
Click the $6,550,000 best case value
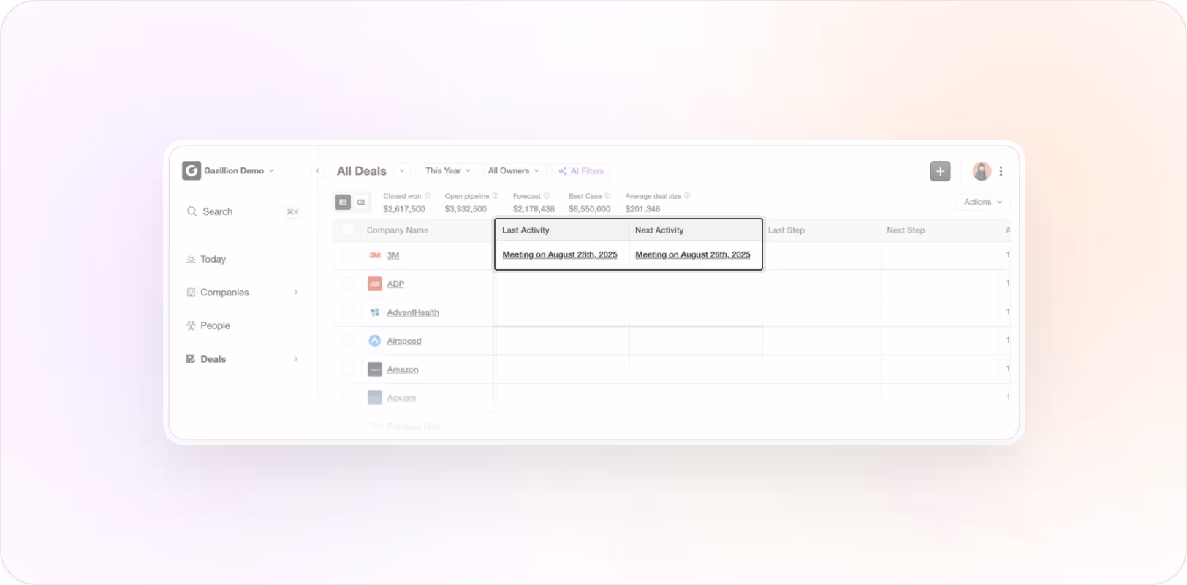click(x=590, y=209)
